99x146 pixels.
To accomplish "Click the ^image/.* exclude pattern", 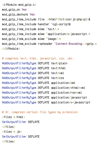I will point(53,39).
